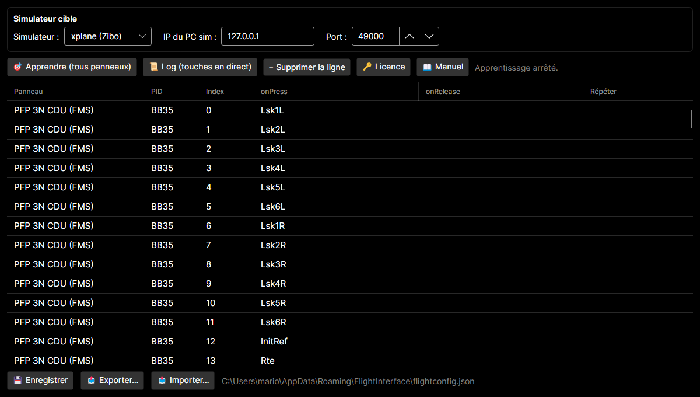
Task: Open Log (touches en direct)
Action: (200, 67)
